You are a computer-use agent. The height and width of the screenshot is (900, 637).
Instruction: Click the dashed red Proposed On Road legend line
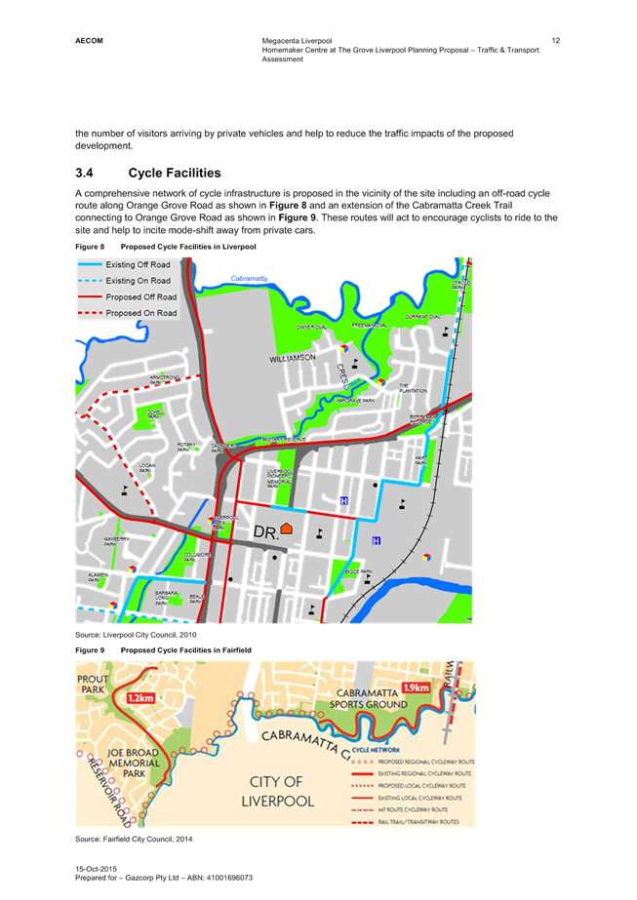pos(90,313)
